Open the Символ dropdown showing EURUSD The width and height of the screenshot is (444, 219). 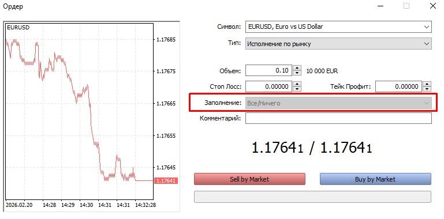[338, 27]
